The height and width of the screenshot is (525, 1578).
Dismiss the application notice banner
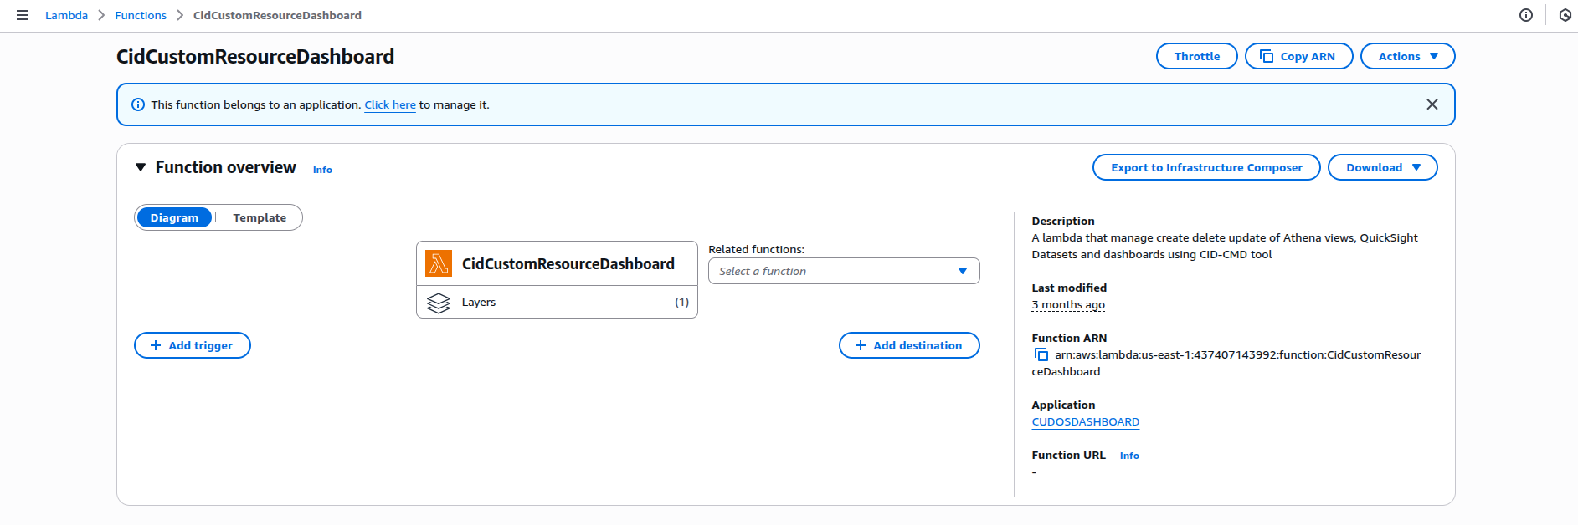click(1432, 104)
